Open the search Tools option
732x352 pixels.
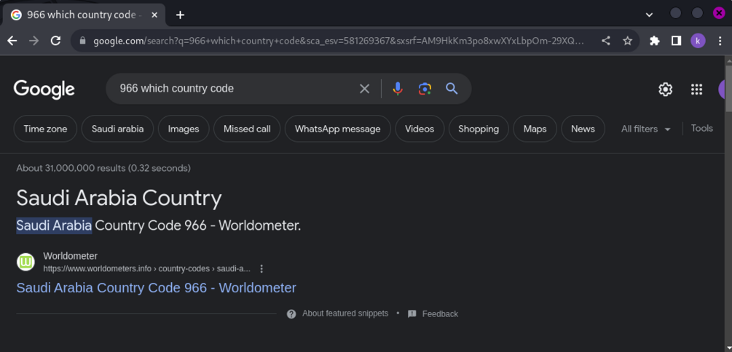pyautogui.click(x=701, y=128)
